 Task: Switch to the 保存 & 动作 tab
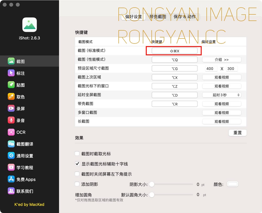tap(185, 17)
